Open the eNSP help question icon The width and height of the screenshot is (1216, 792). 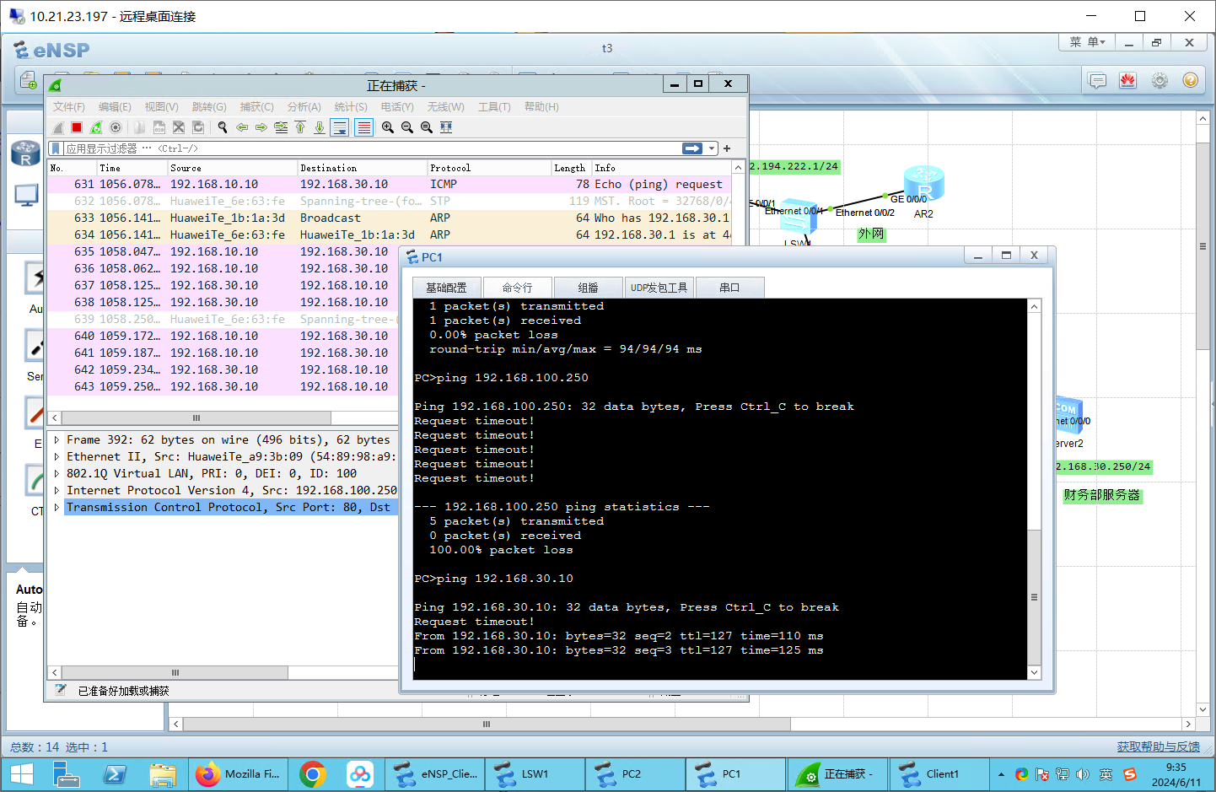pos(1190,80)
